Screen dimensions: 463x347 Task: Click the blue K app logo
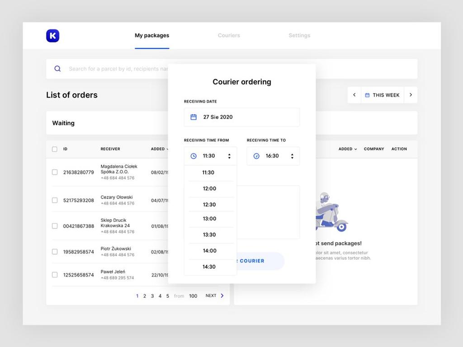click(52, 36)
